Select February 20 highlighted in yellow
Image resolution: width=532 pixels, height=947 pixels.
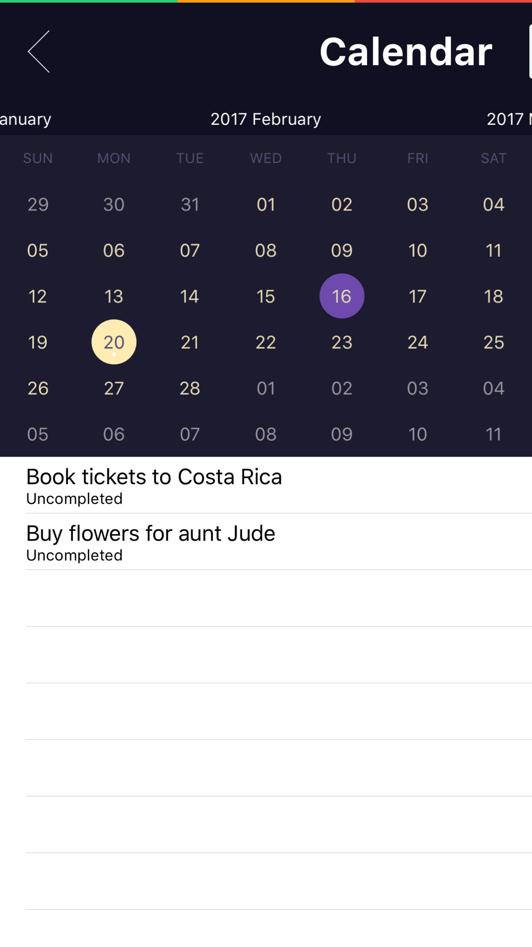click(114, 342)
